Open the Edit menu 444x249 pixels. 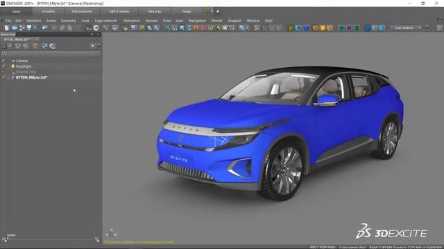[19, 21]
